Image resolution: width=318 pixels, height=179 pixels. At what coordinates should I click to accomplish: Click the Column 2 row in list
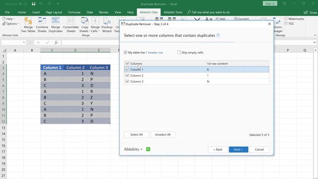(x=197, y=75)
